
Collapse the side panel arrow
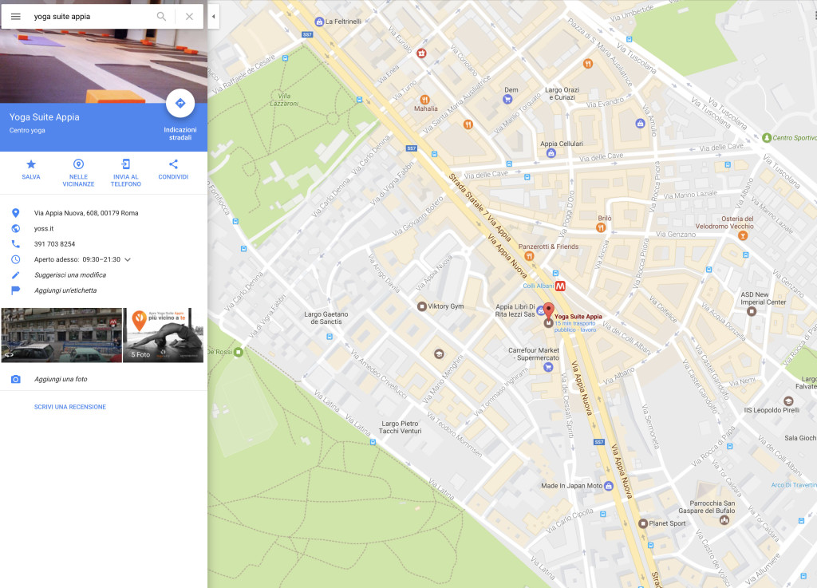click(214, 16)
